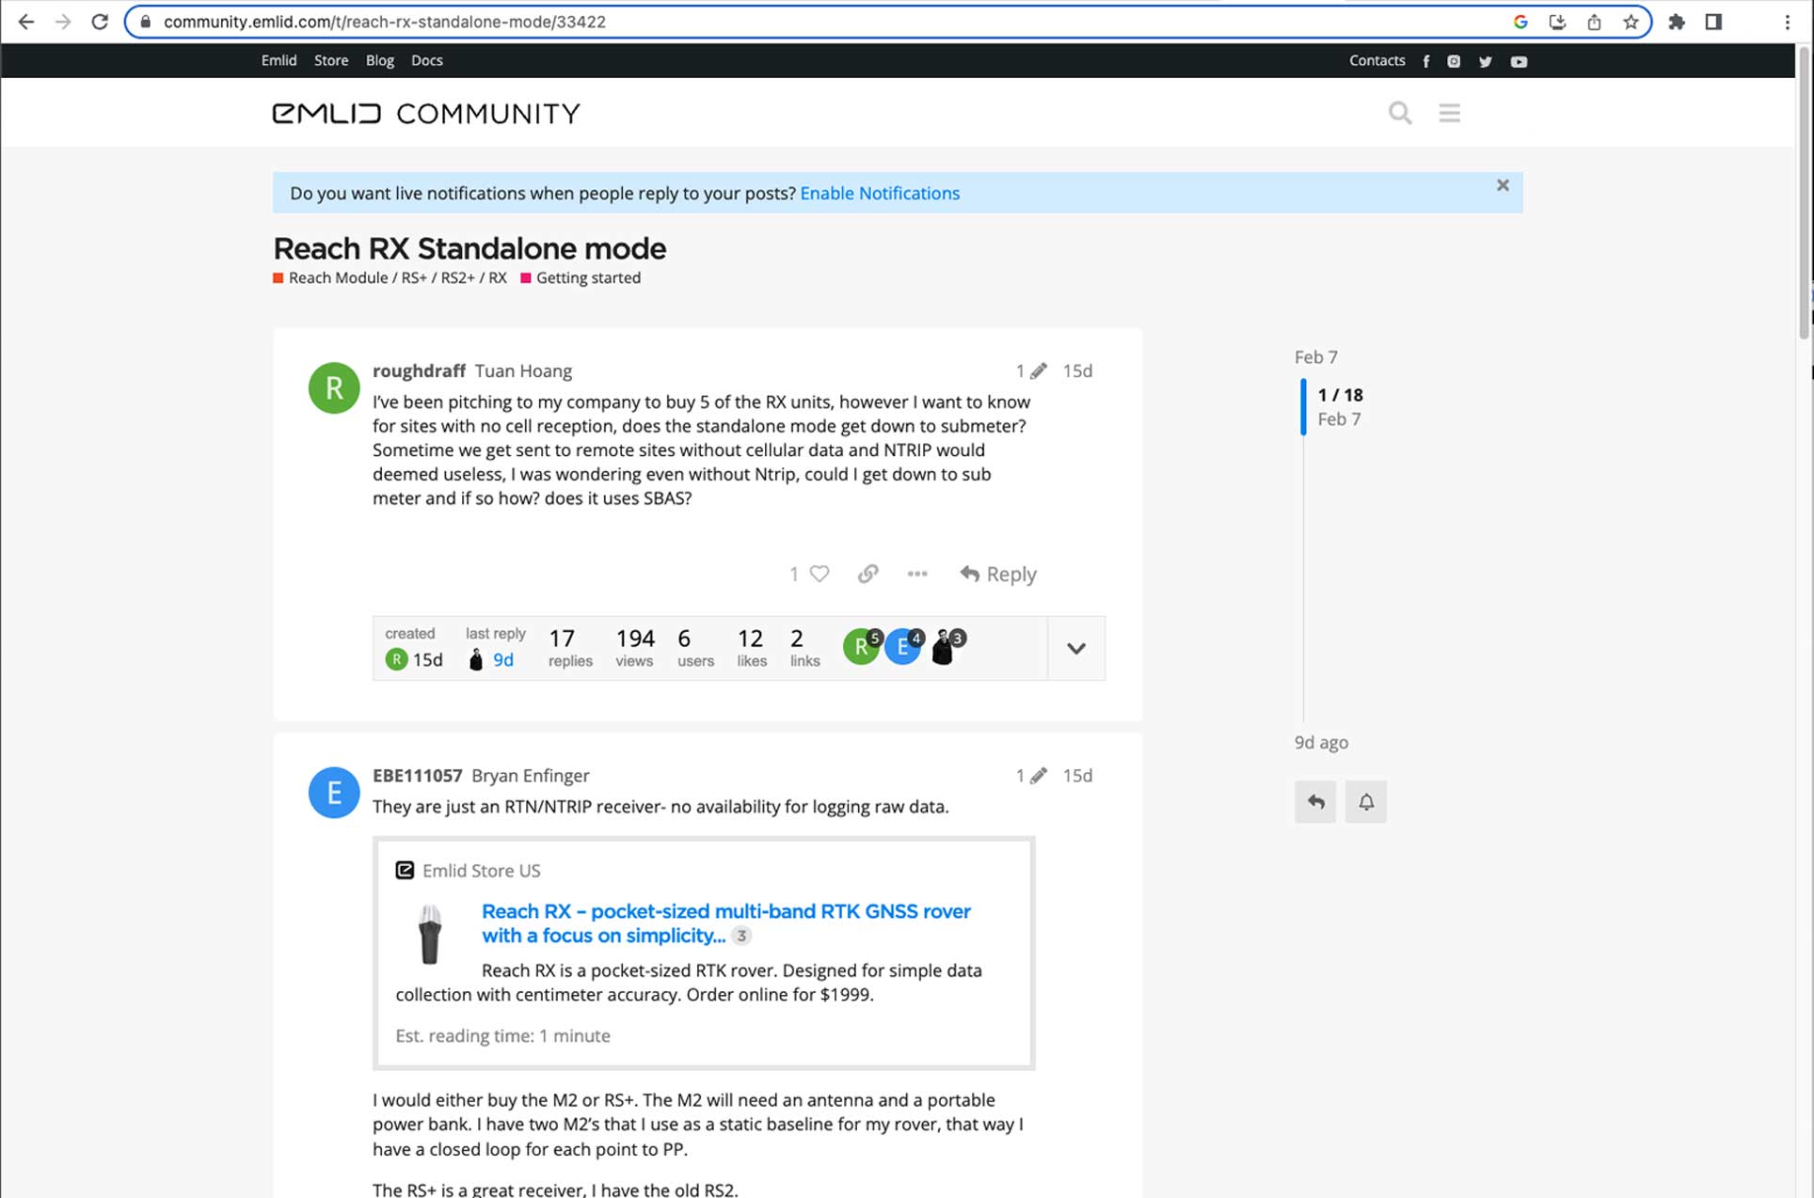The width and height of the screenshot is (1814, 1198).
Task: Go back using browser back arrow
Action: [25, 22]
